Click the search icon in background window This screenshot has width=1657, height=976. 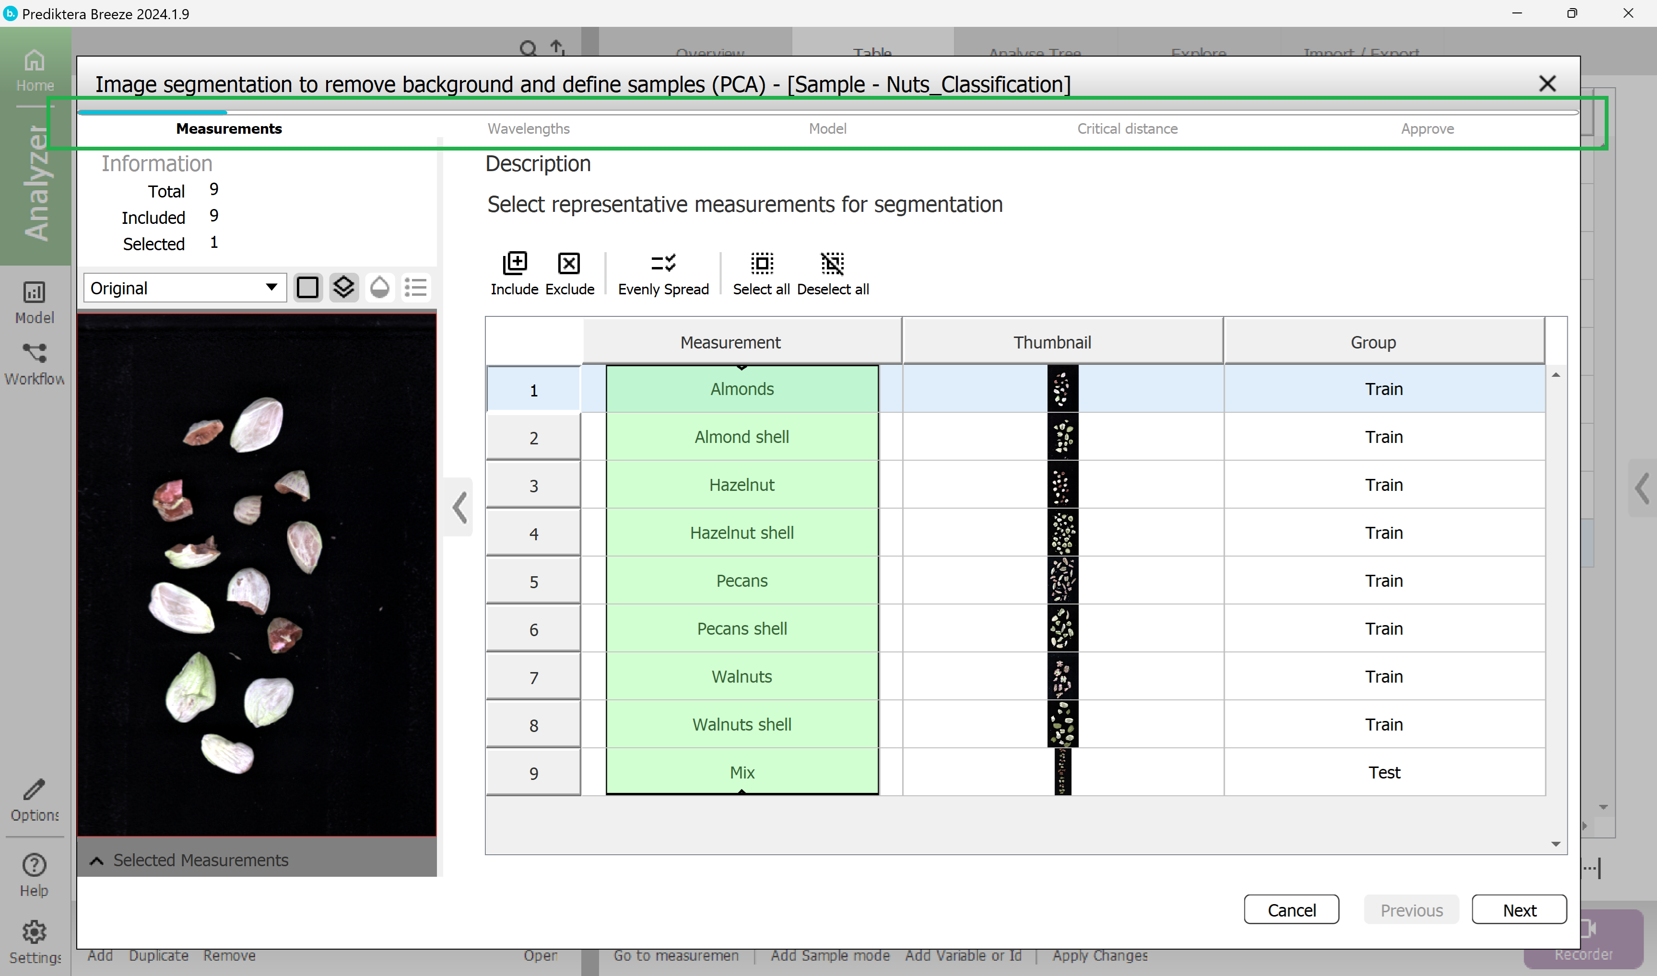click(x=528, y=48)
